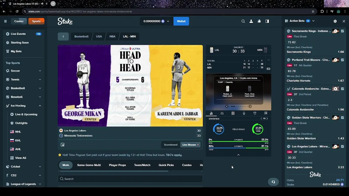Switch to Scoreboard view
The height and width of the screenshot is (196, 349).
point(171,145)
